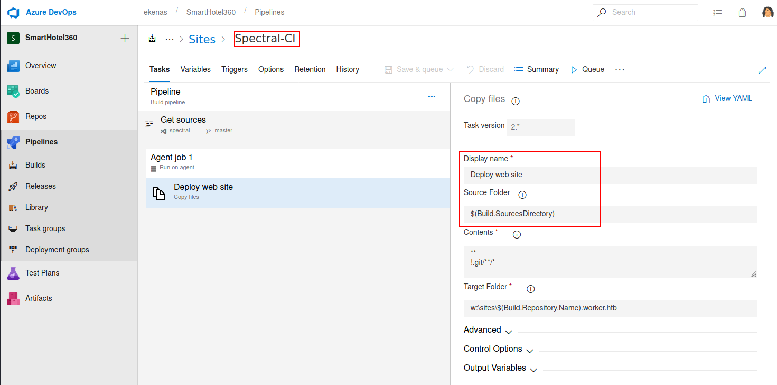Open Pipelines breadcrumb link
Screen dimensions: 777x385
(269, 12)
